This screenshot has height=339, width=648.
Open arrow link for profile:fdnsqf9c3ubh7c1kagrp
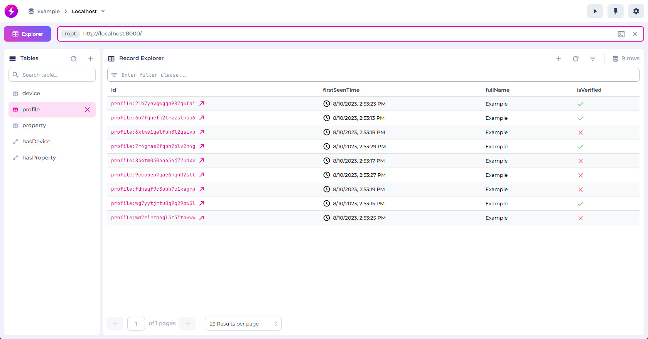pyautogui.click(x=201, y=189)
